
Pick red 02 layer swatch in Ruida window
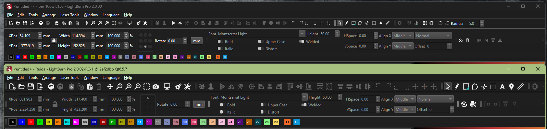point(31,122)
